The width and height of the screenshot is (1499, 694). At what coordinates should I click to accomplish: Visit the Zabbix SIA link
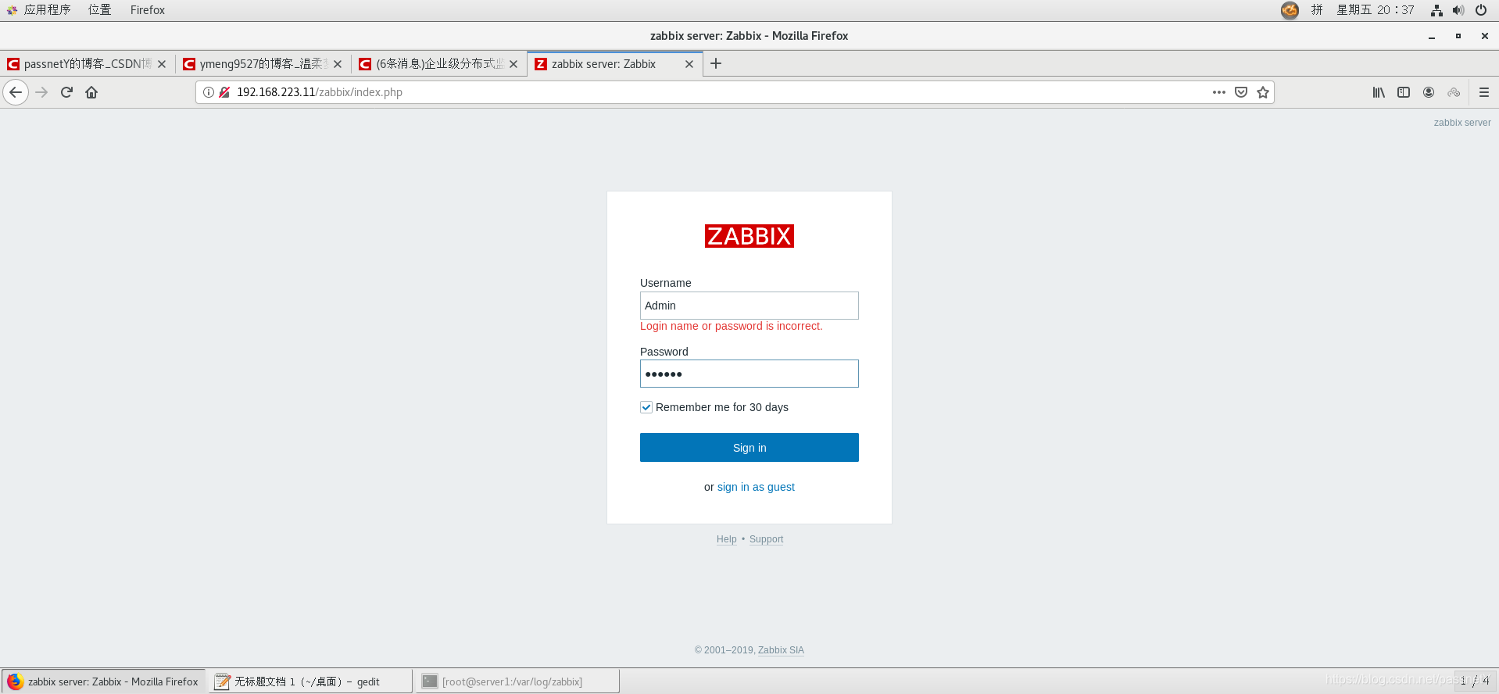click(x=781, y=650)
